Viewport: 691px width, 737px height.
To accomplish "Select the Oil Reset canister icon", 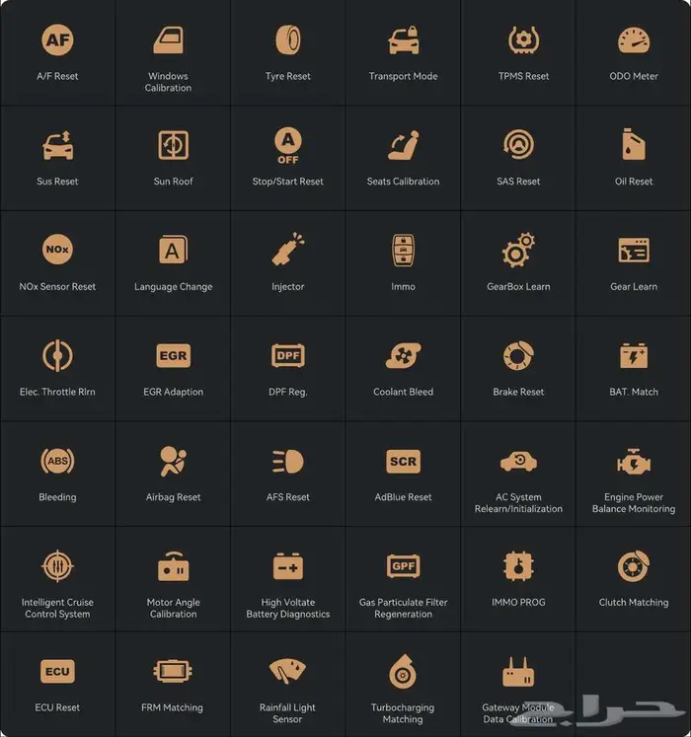I will point(634,144).
